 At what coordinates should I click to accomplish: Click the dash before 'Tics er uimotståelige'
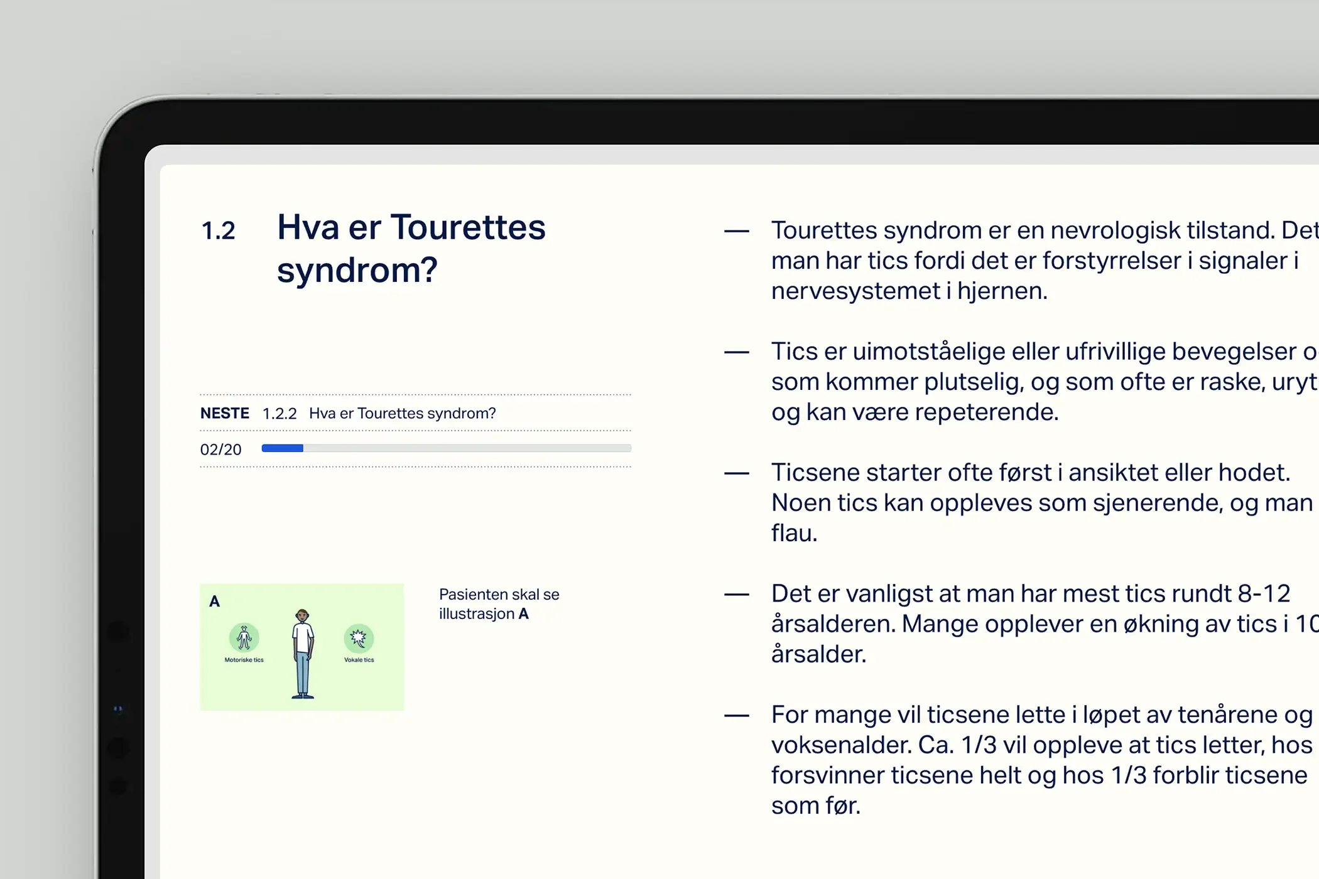(x=736, y=353)
